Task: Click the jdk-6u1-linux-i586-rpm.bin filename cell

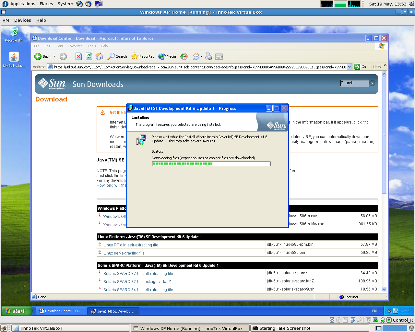Action: (308, 244)
